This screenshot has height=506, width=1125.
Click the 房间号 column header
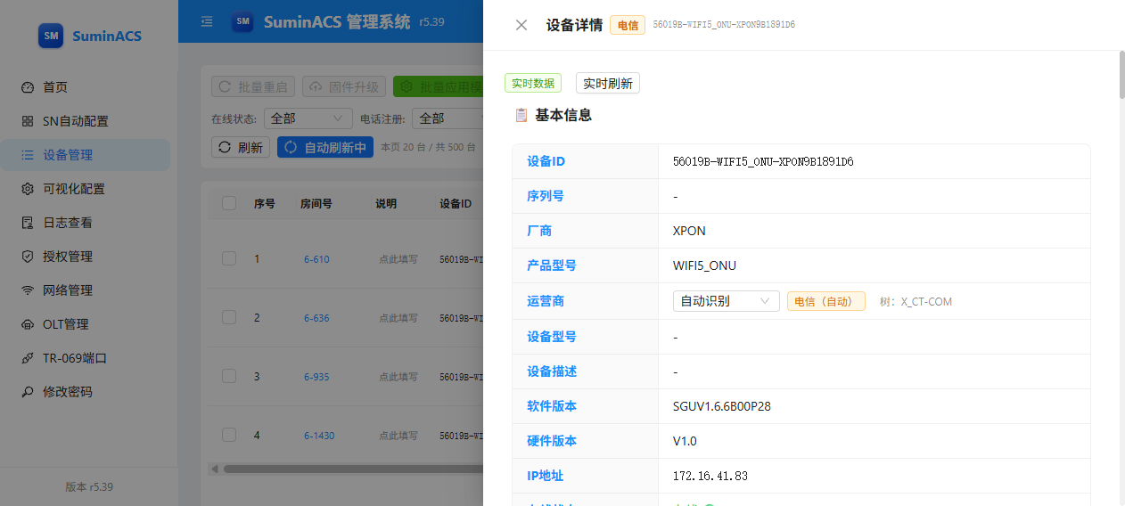pos(316,203)
